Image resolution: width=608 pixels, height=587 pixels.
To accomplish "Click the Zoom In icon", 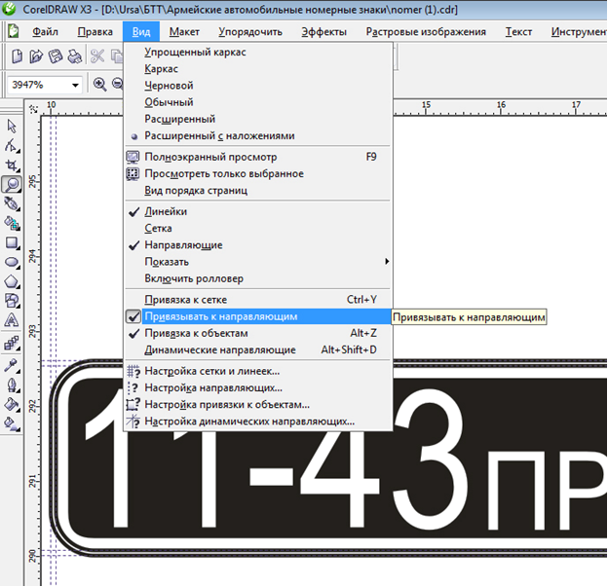I will click(x=100, y=84).
